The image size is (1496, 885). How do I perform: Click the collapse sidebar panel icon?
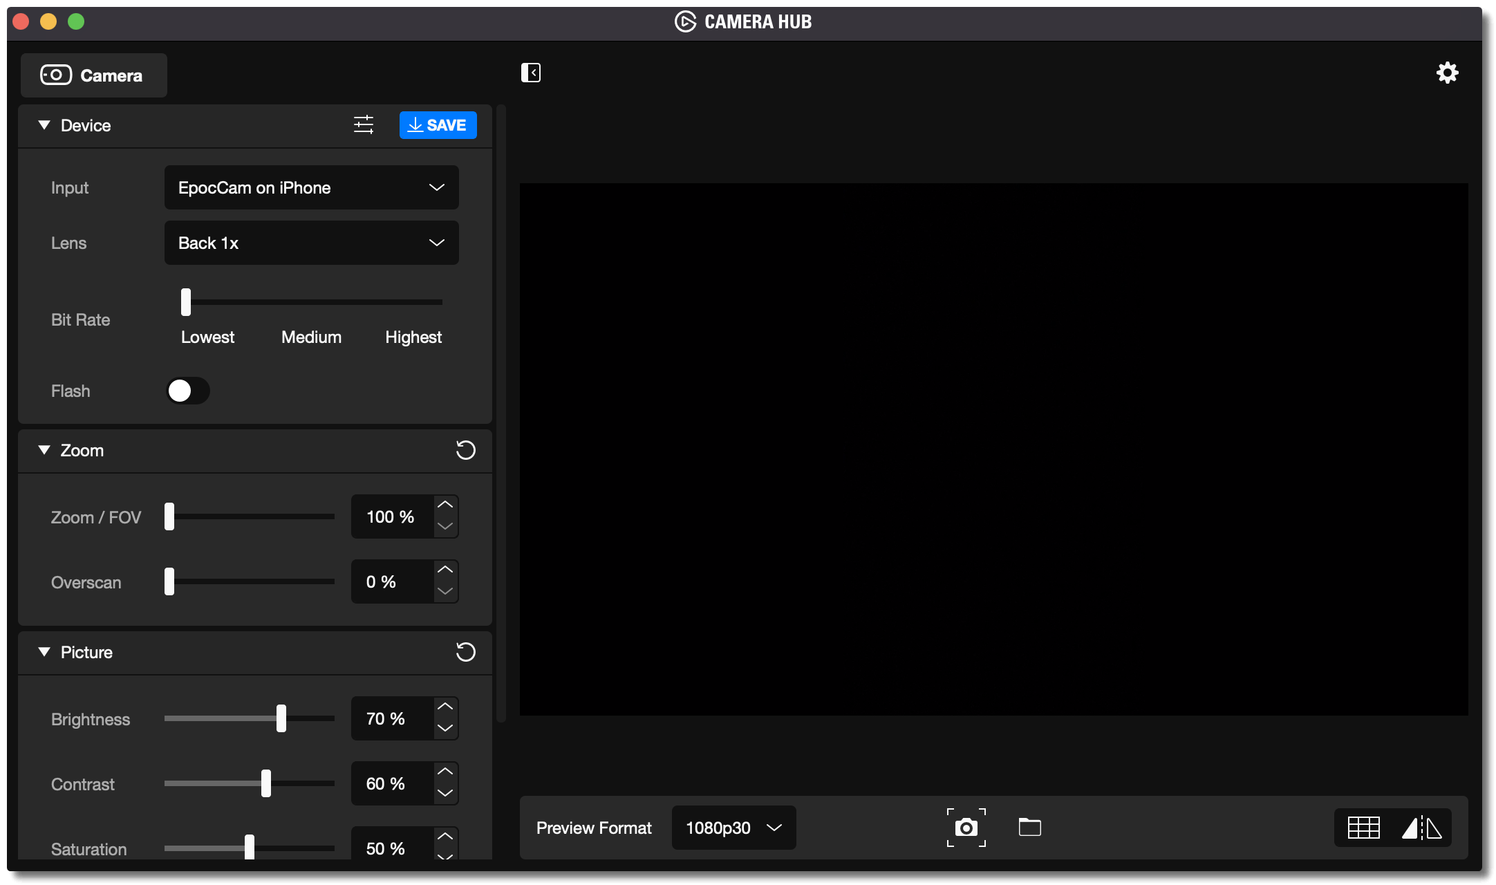pos(531,73)
